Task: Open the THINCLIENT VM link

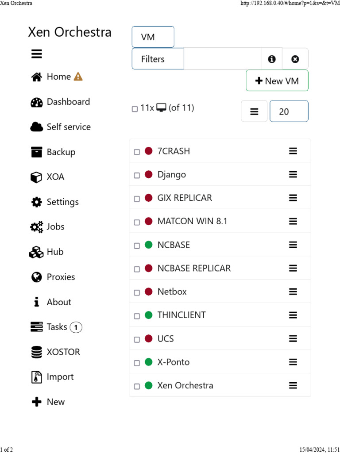Action: 182,315
